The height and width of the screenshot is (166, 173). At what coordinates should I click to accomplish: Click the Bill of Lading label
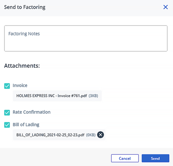click(x=26, y=125)
